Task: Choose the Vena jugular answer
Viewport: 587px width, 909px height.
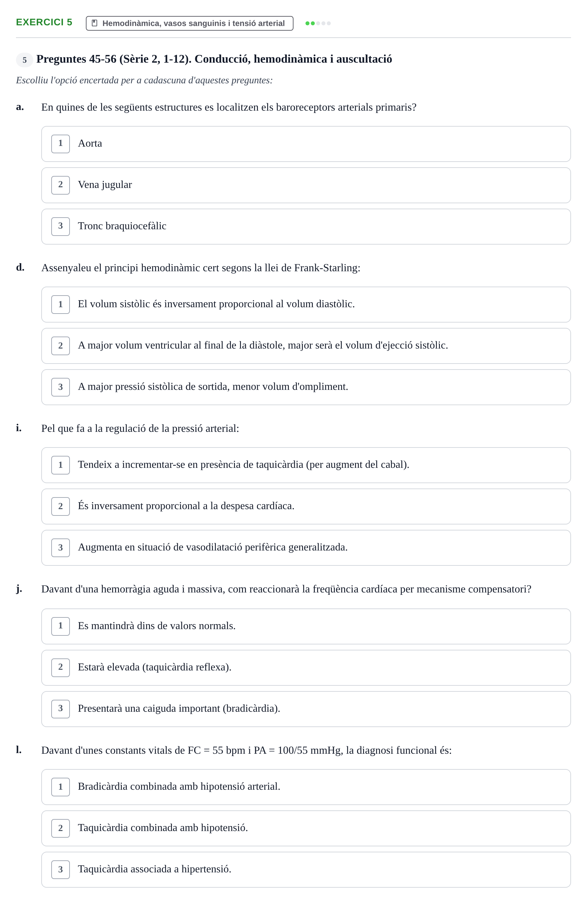Action: [x=306, y=185]
